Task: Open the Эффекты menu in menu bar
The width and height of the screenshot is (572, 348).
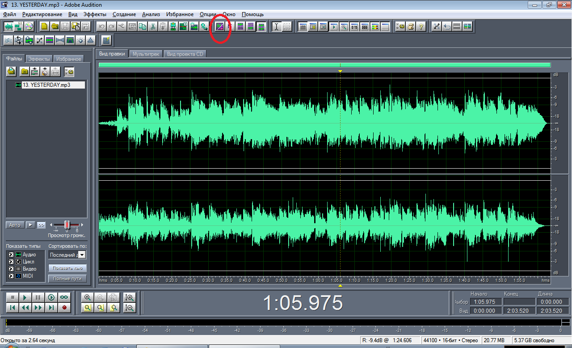Action: 95,14
